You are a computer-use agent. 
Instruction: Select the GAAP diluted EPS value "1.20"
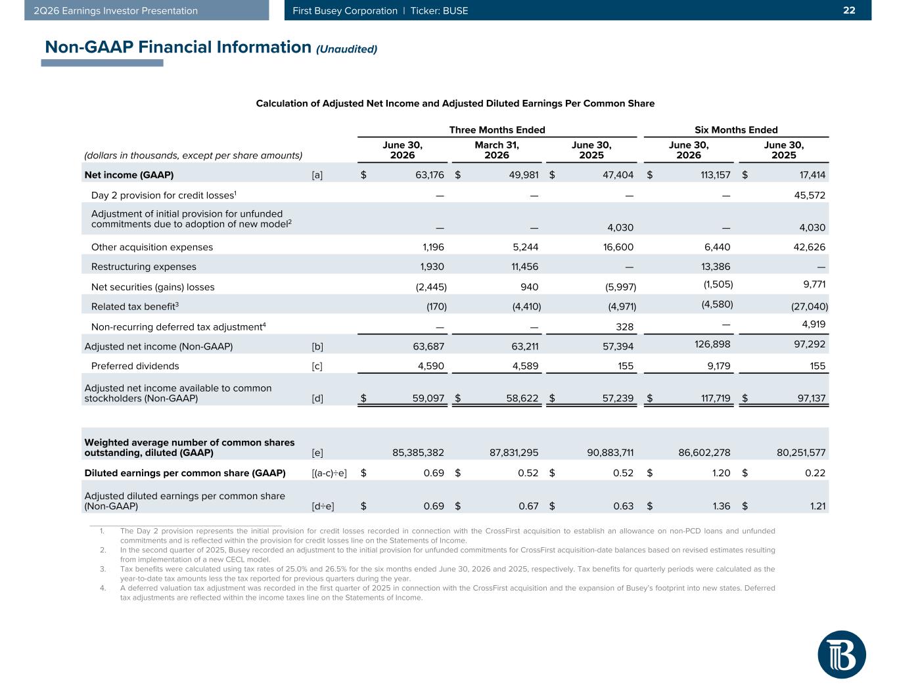tap(721, 473)
